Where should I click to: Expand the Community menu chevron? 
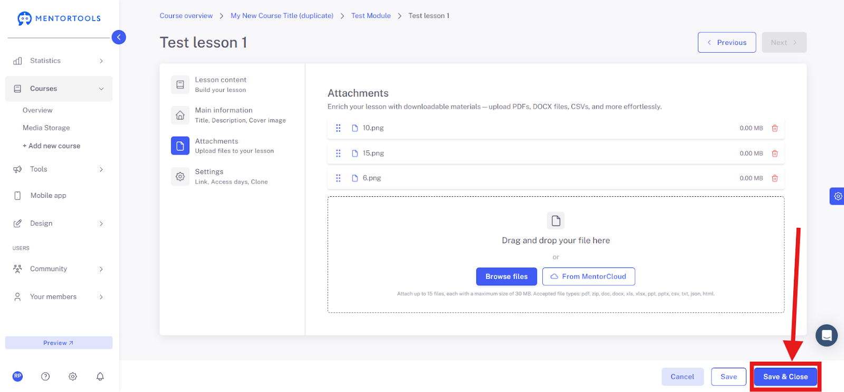tap(101, 270)
